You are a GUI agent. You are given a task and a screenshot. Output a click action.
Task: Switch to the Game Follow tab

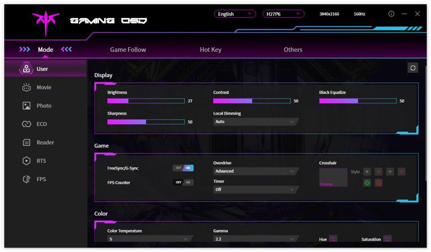click(128, 50)
